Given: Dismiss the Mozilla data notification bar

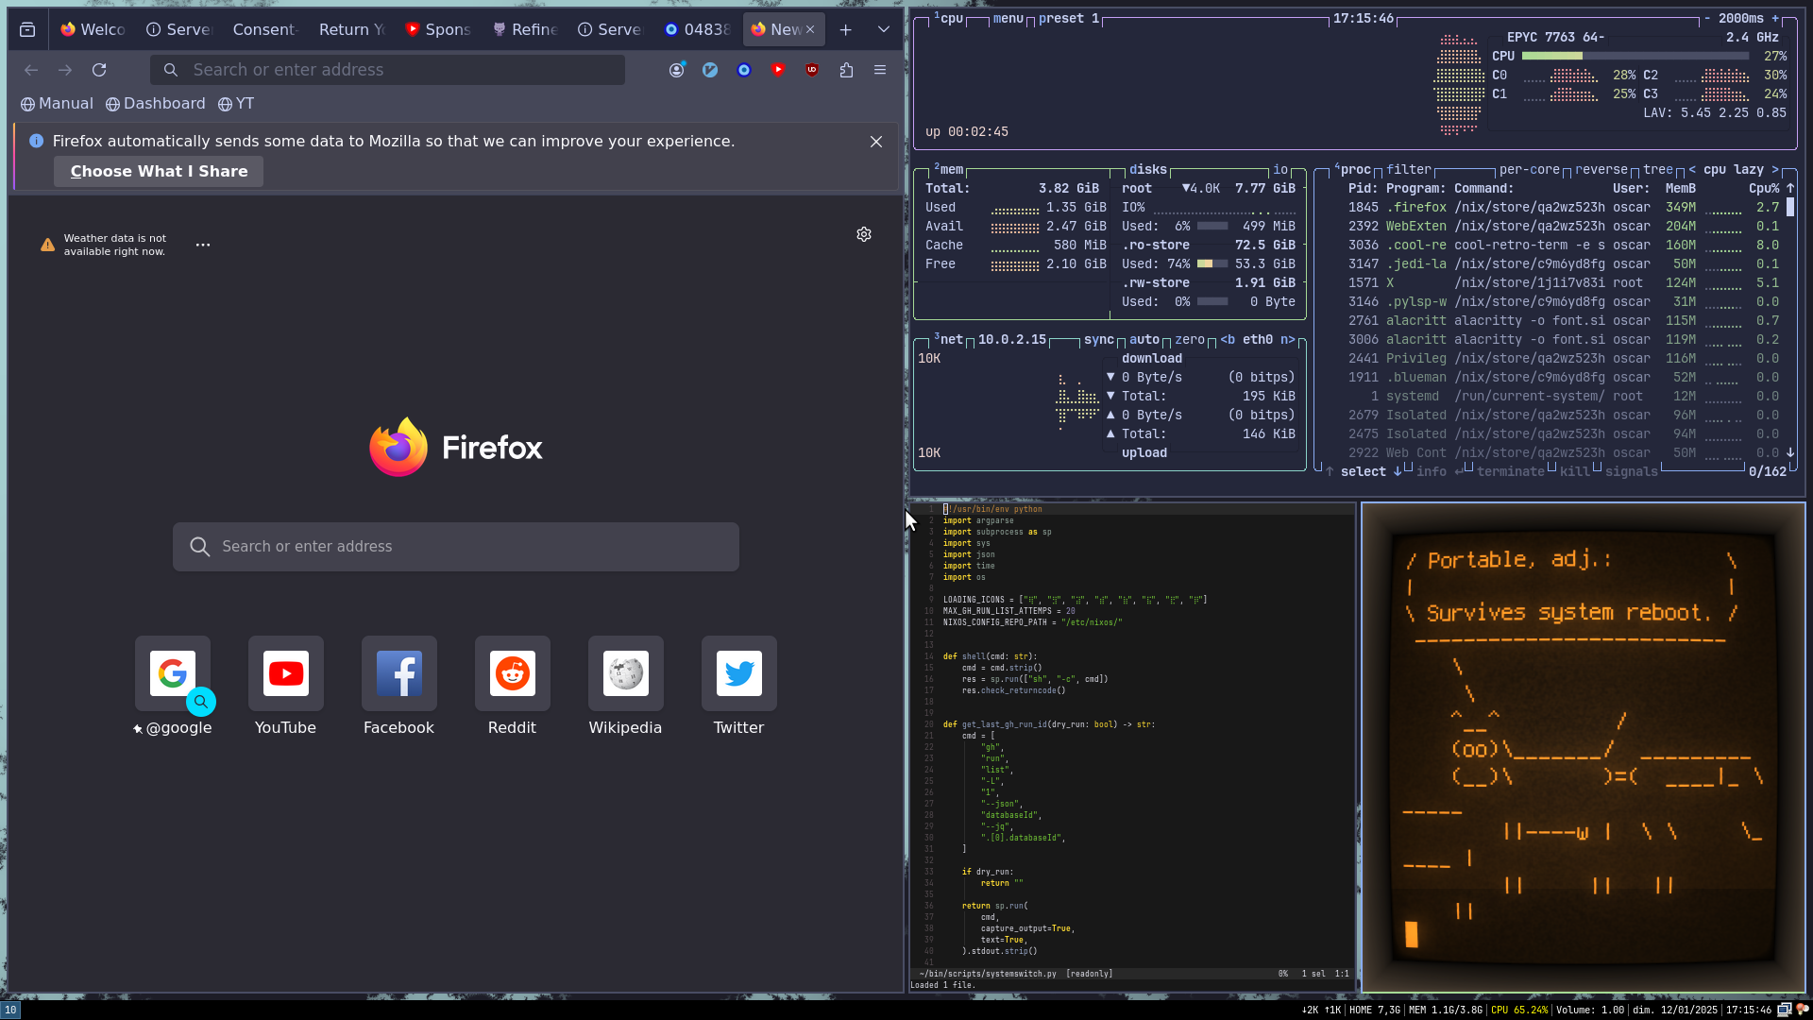Looking at the screenshot, I should pos(876,142).
